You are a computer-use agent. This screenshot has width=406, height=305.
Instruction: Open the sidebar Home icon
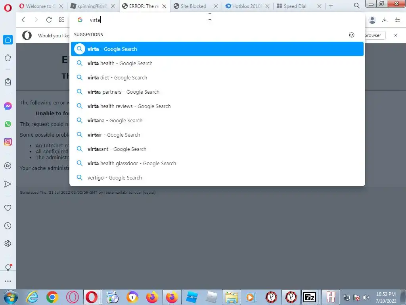click(8, 40)
